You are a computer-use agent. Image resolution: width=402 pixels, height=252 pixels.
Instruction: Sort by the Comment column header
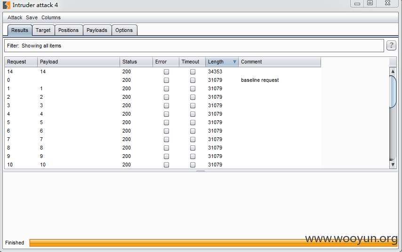[x=280, y=62]
